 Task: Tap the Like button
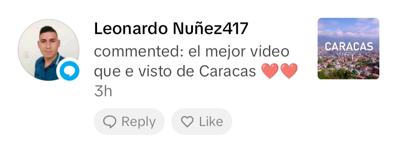pos(202,122)
